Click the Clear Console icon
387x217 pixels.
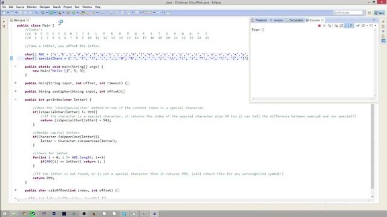click(336, 25)
